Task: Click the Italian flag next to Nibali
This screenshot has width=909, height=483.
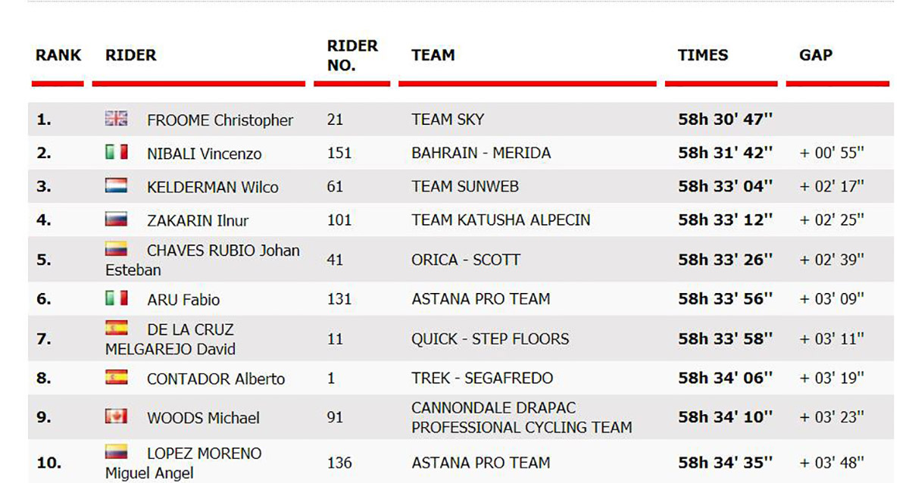Action: (116, 151)
